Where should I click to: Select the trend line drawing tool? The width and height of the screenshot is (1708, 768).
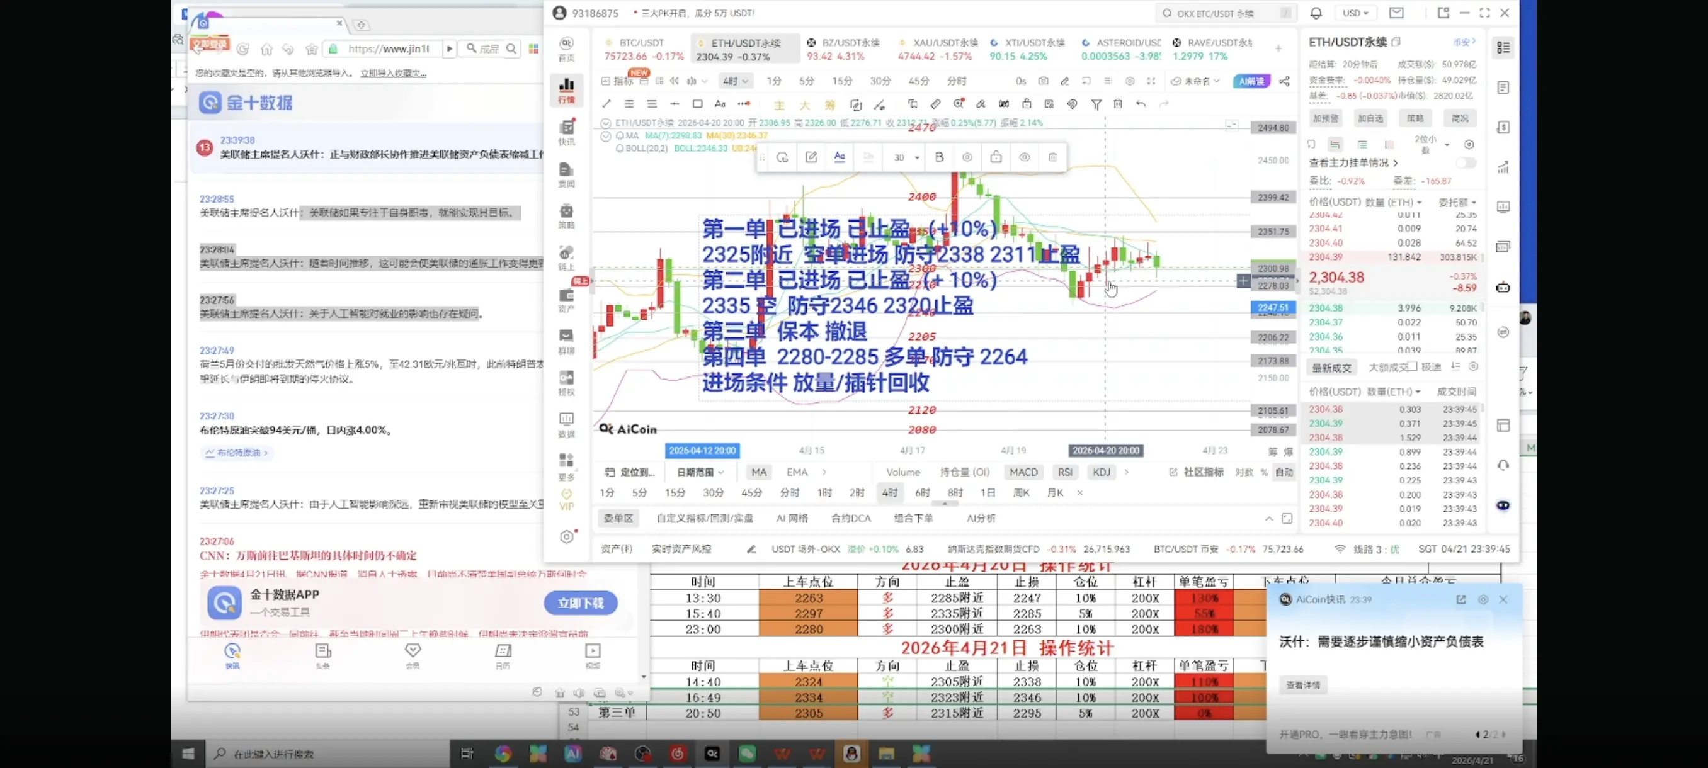[606, 104]
